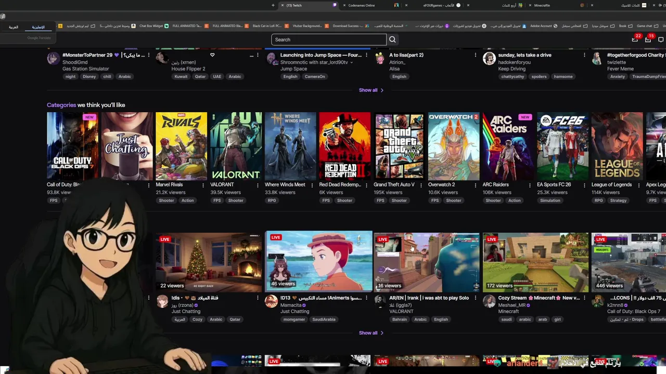Viewport: 666px width, 374px height.
Task: Open Mamacita's channel avatar
Action: (x=271, y=301)
